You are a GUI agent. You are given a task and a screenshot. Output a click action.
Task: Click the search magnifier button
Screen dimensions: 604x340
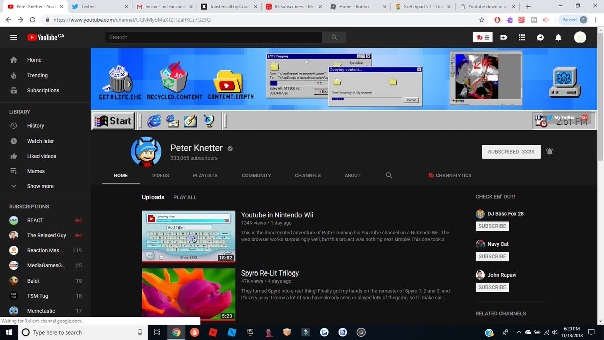[x=334, y=37]
